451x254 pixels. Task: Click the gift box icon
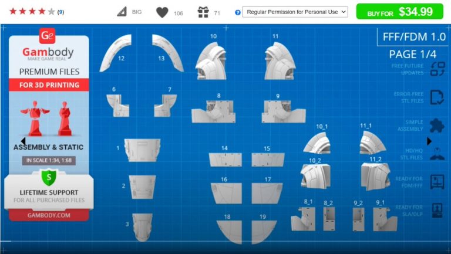pyautogui.click(x=203, y=12)
